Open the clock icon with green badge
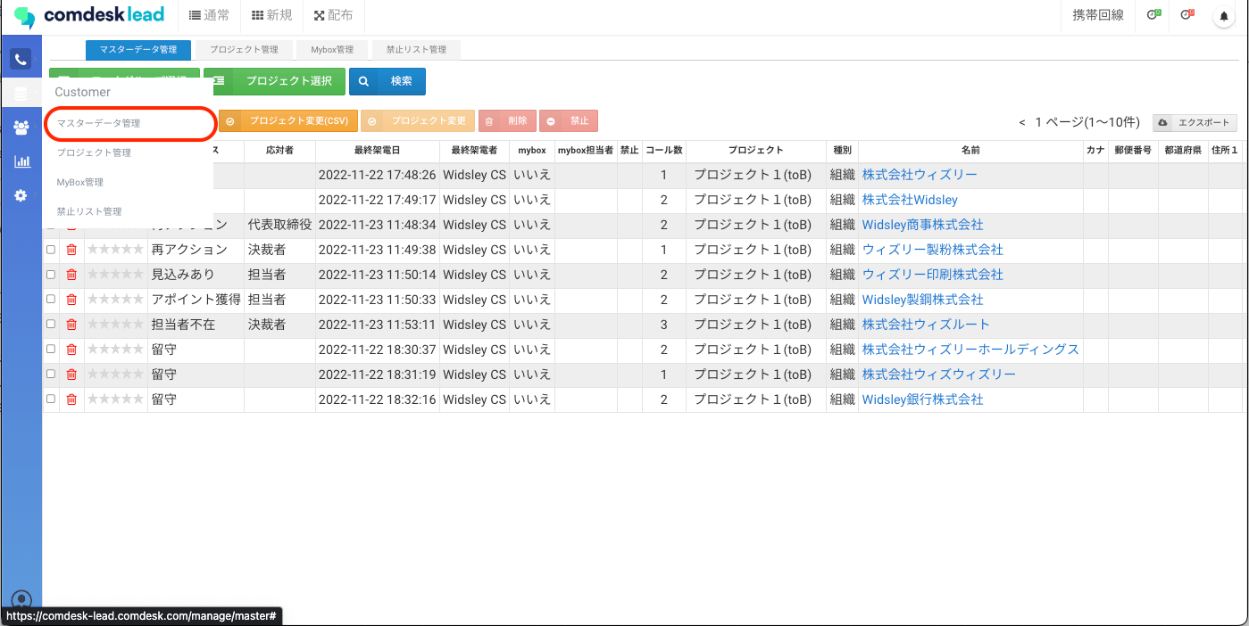Viewport: 1249px width, 626px height. coord(1153,15)
